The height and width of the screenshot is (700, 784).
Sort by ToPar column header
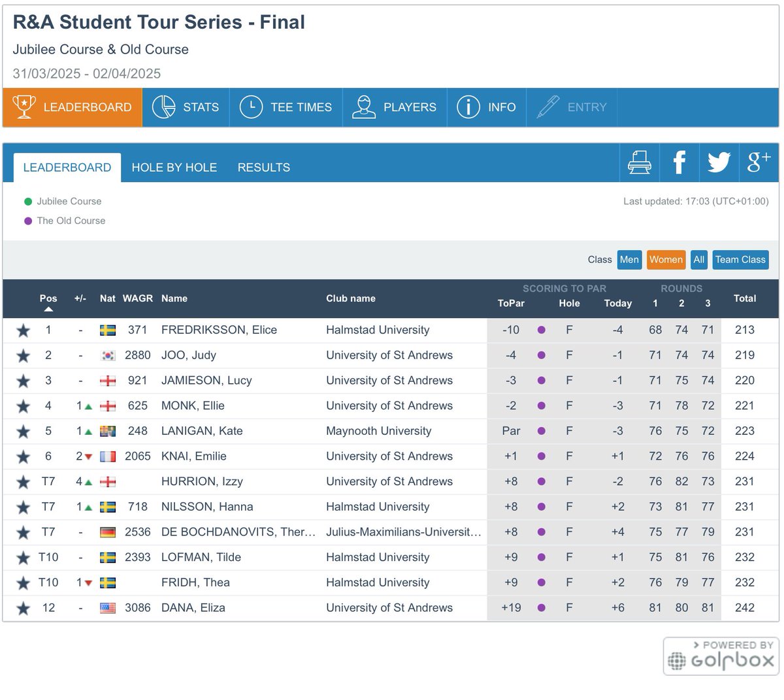(511, 303)
